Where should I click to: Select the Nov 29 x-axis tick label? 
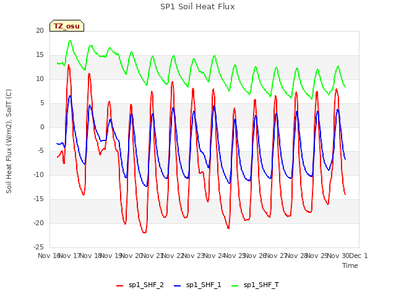pos(317,256)
